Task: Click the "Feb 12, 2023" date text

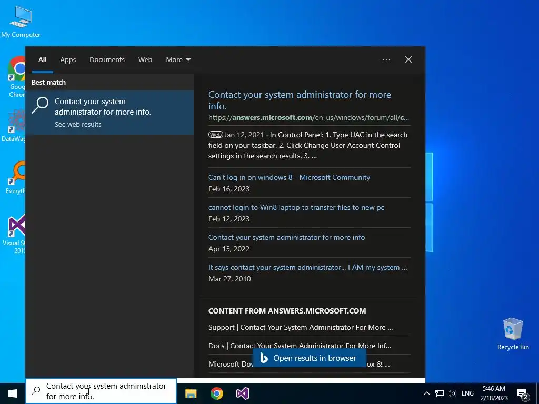Action: (x=229, y=219)
